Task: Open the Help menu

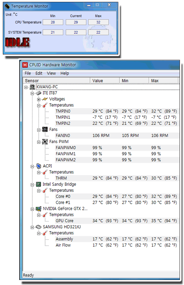Action: 64,73
